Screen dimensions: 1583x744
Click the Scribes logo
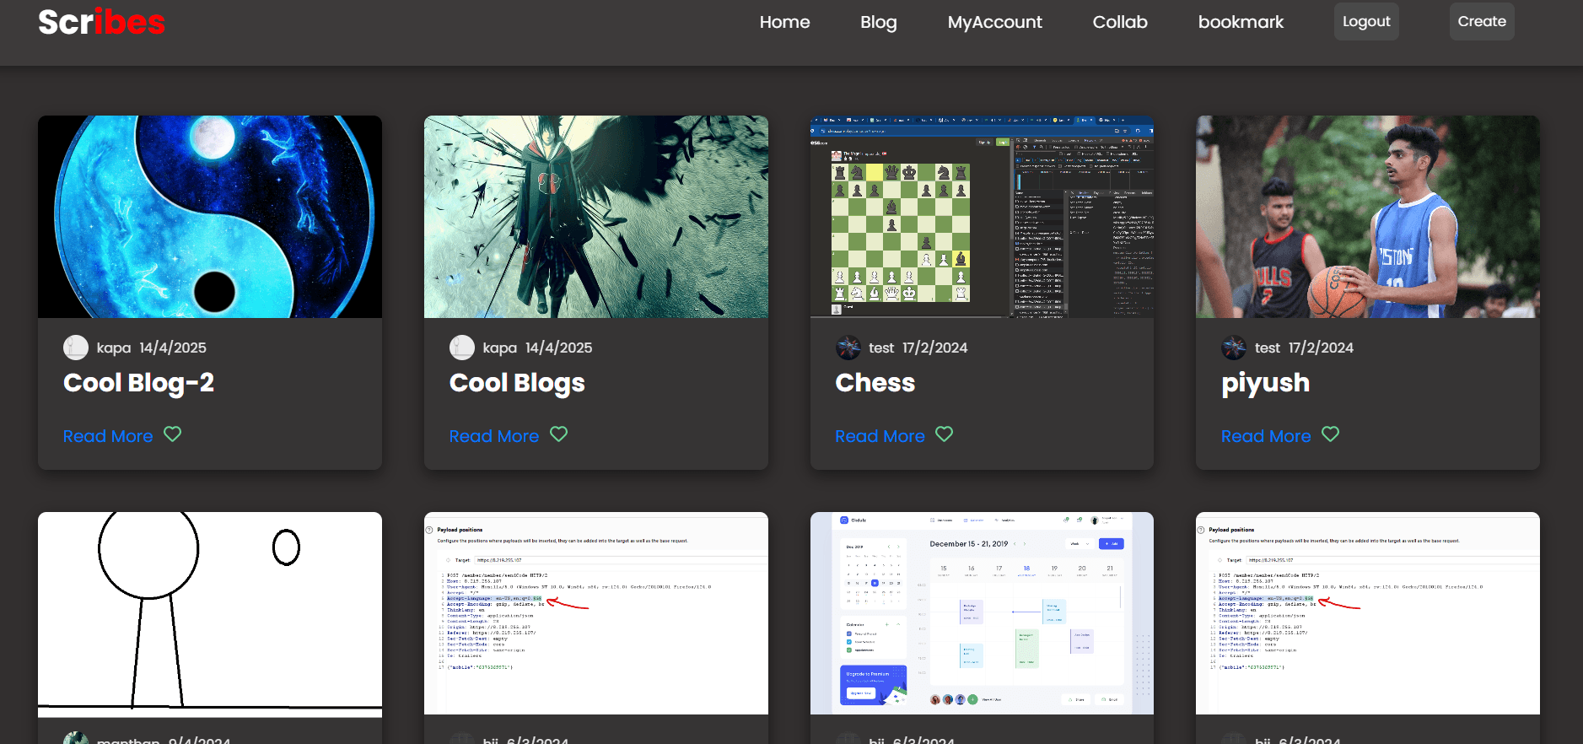[x=101, y=22]
